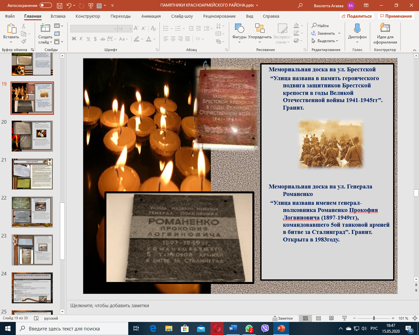Click Create slide (Создать слайд) icon
The height and width of the screenshot is (335, 419).
45,29
